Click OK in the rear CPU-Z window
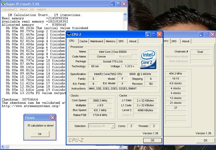Image resolution: width=216 pixels, height=150 pixels. pos(206,140)
